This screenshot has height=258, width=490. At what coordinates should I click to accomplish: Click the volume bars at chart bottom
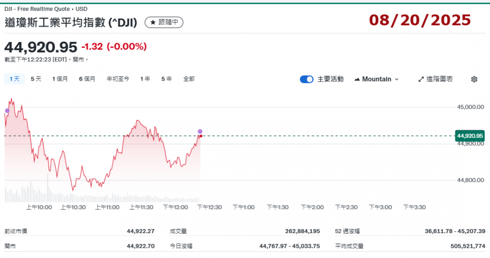[x=98, y=196]
